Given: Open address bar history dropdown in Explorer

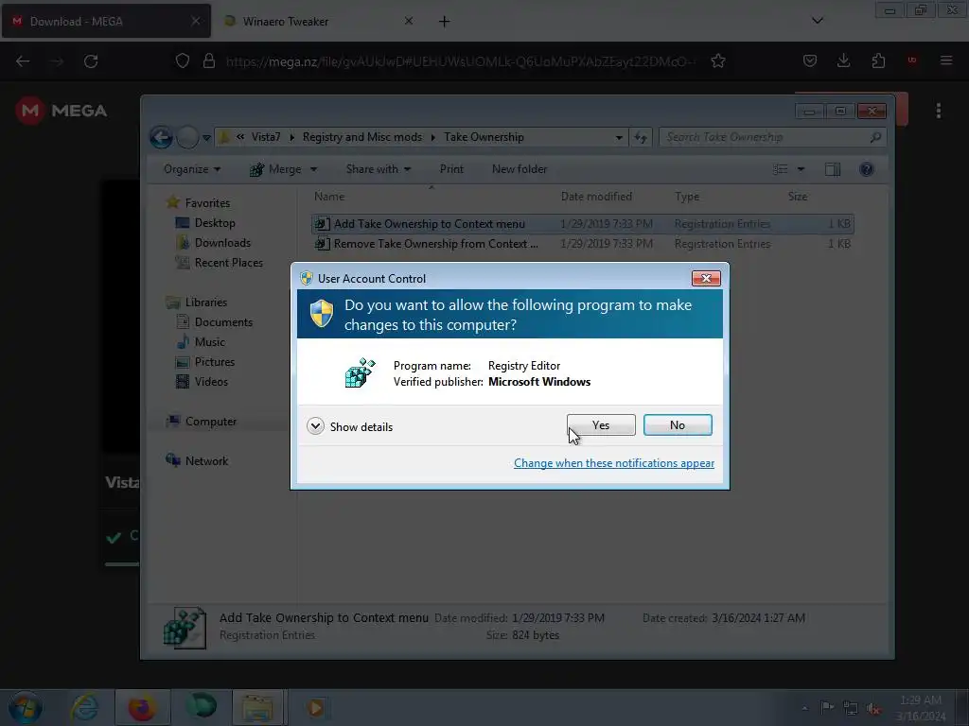Looking at the screenshot, I should point(619,138).
